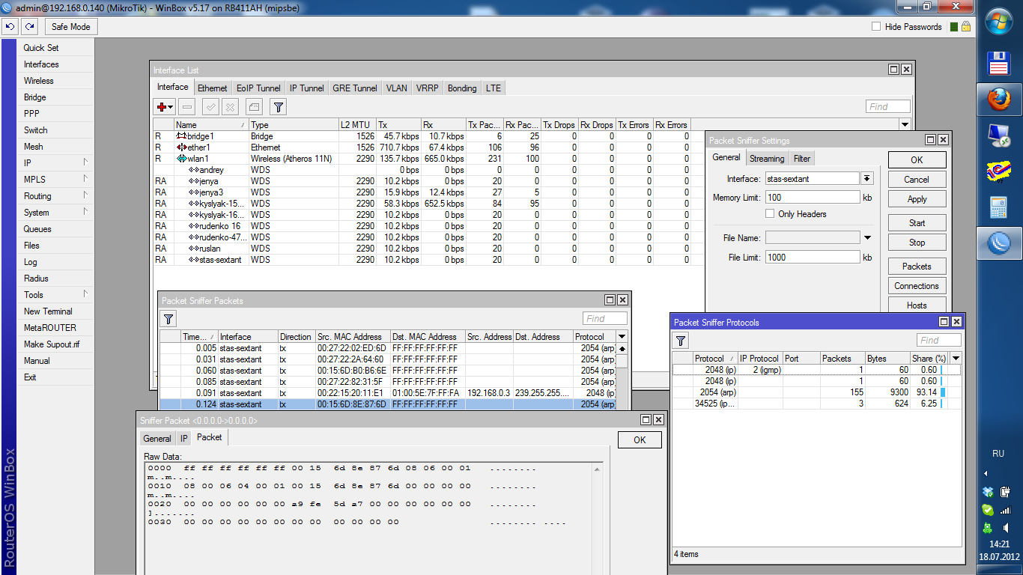Enable the Only Headers checkbox

[770, 213]
